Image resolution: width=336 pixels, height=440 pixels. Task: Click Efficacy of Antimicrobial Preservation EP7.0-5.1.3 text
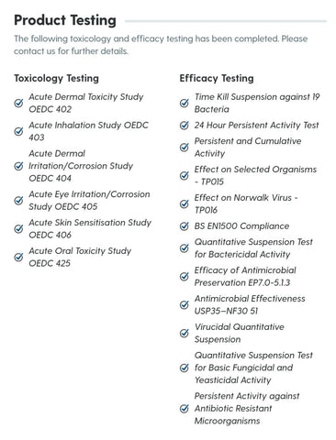[x=245, y=276]
